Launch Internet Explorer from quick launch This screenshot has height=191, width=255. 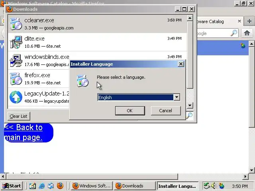[42, 186]
